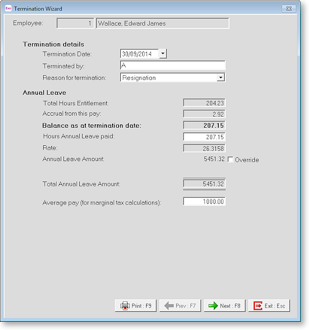Click the Total Annual Leave Amount box
The image size is (309, 330).
pos(204,184)
